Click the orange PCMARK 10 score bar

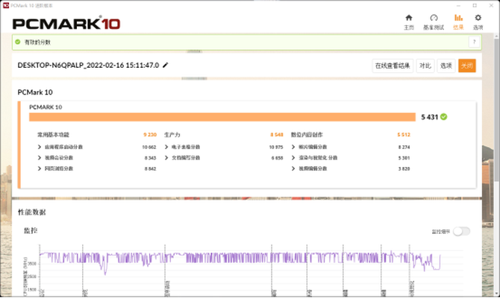pyautogui.click(x=222, y=117)
